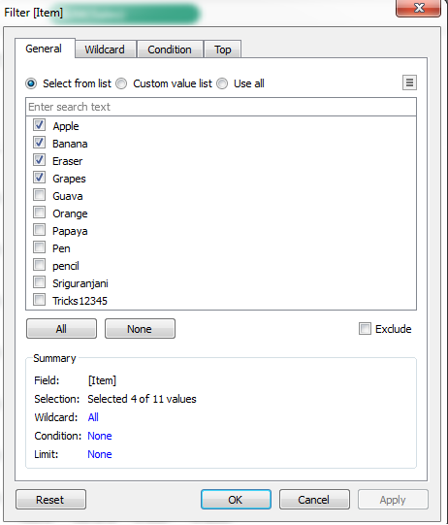Screen dimensions: 448x525
Task: Open the Condition None link in Summary
Action: (x=100, y=436)
